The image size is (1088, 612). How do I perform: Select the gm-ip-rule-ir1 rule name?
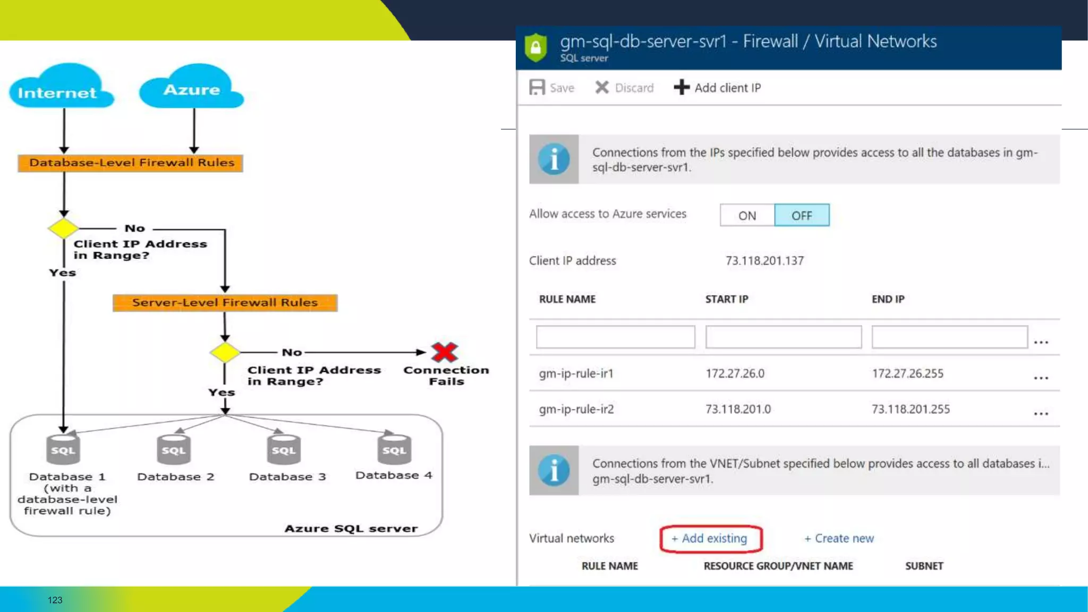[576, 373]
